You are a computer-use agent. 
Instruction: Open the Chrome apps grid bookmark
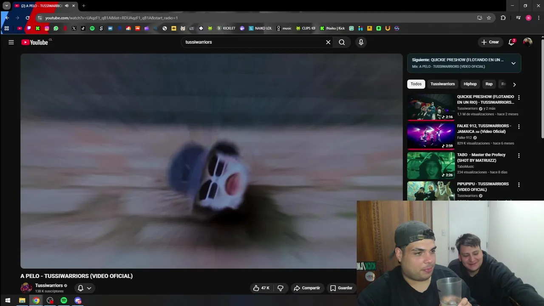6,28
